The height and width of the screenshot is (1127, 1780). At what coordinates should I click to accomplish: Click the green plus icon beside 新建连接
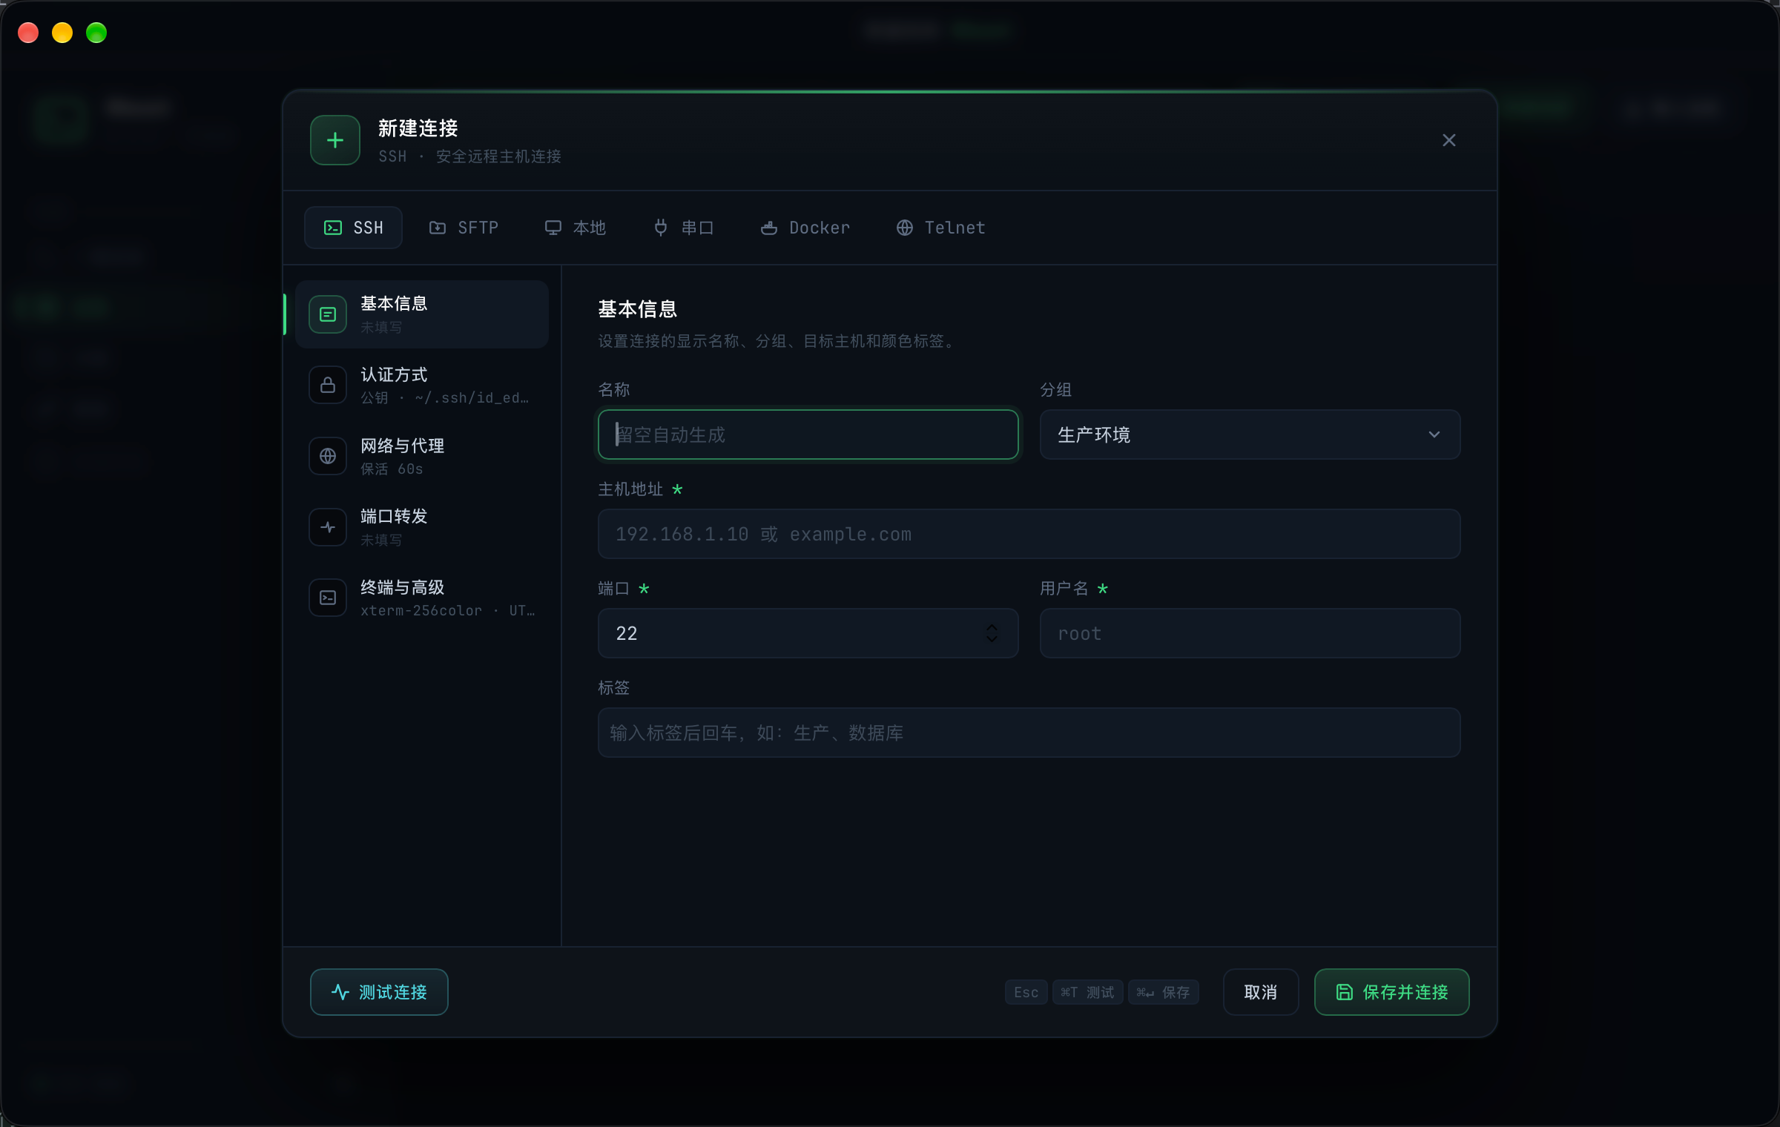335,140
